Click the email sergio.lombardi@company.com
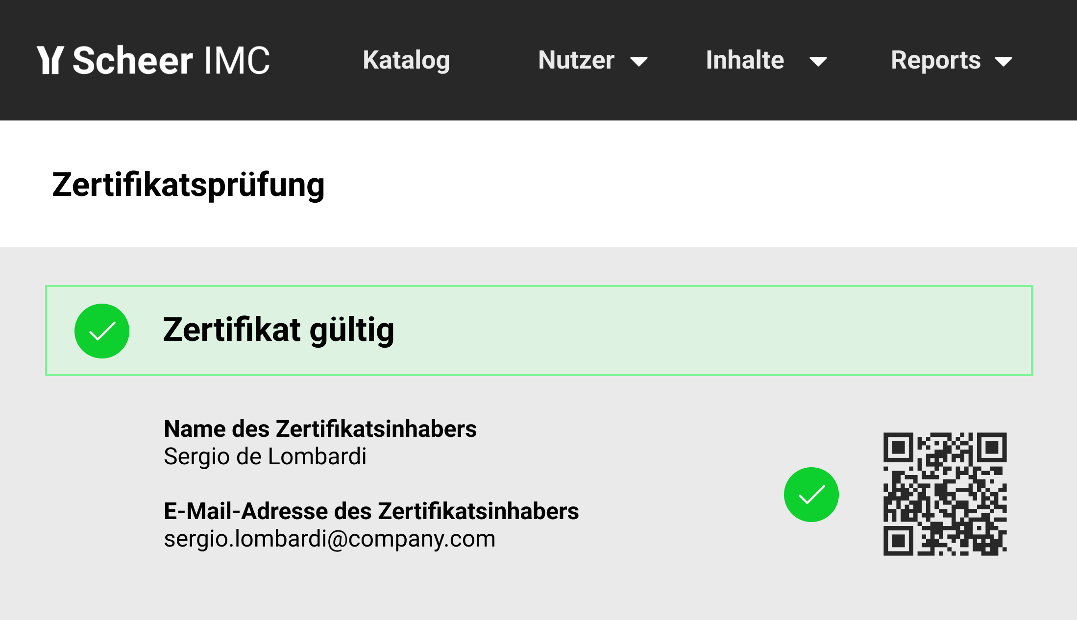The height and width of the screenshot is (620, 1077). point(329,539)
